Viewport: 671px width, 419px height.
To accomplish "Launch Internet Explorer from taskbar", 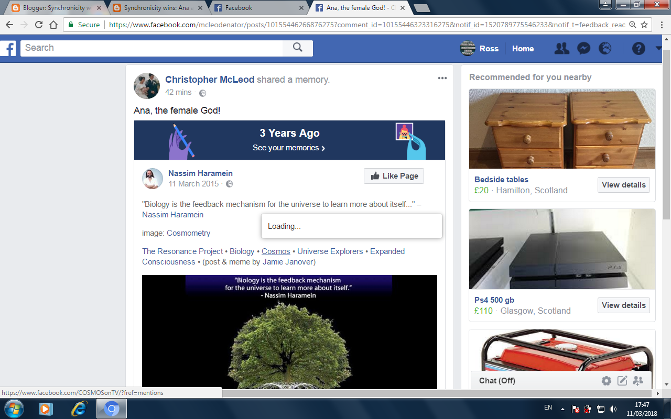I will tap(79, 409).
